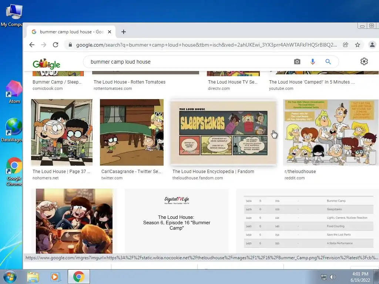Open the nohomers.net Loud House thumbnail

coord(62,132)
